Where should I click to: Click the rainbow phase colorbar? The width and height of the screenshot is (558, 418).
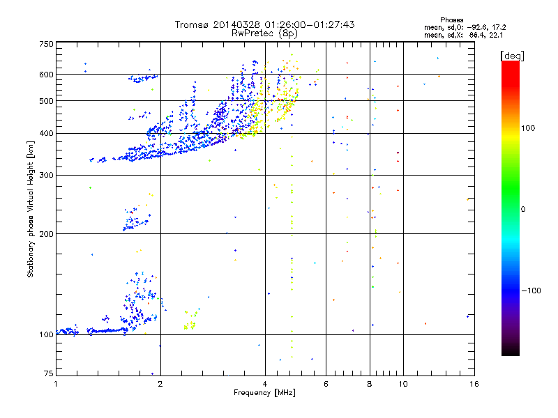pos(511,208)
